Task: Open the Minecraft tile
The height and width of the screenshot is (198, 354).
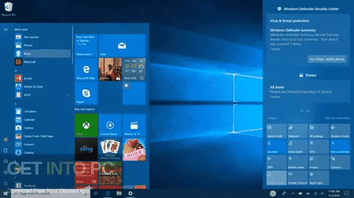Action: tap(110, 173)
